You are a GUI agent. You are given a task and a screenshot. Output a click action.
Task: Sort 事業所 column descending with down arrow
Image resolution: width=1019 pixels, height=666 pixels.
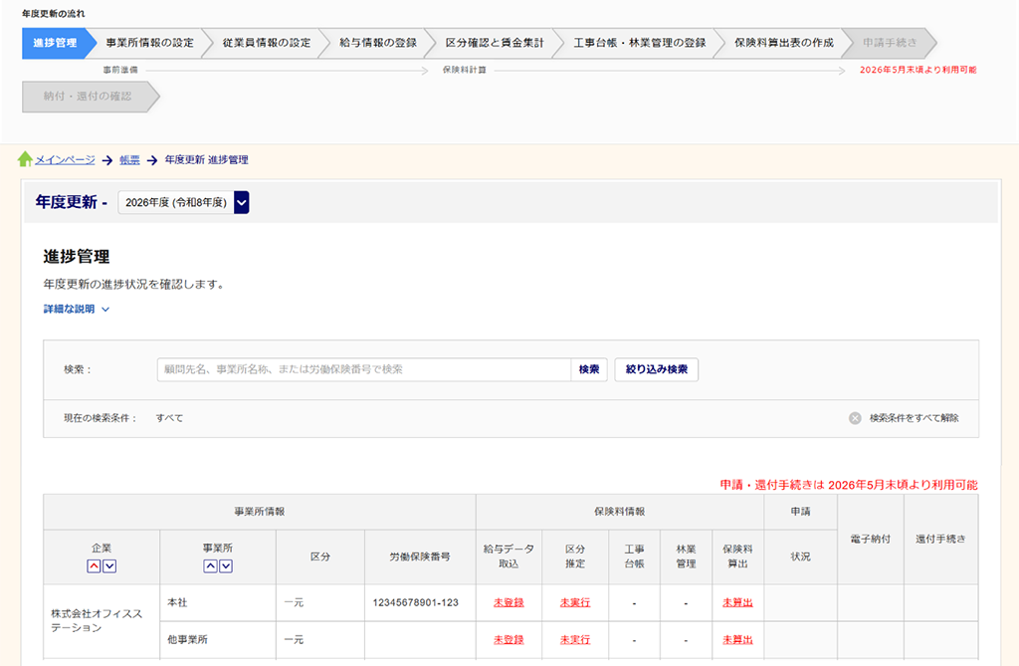coord(226,566)
